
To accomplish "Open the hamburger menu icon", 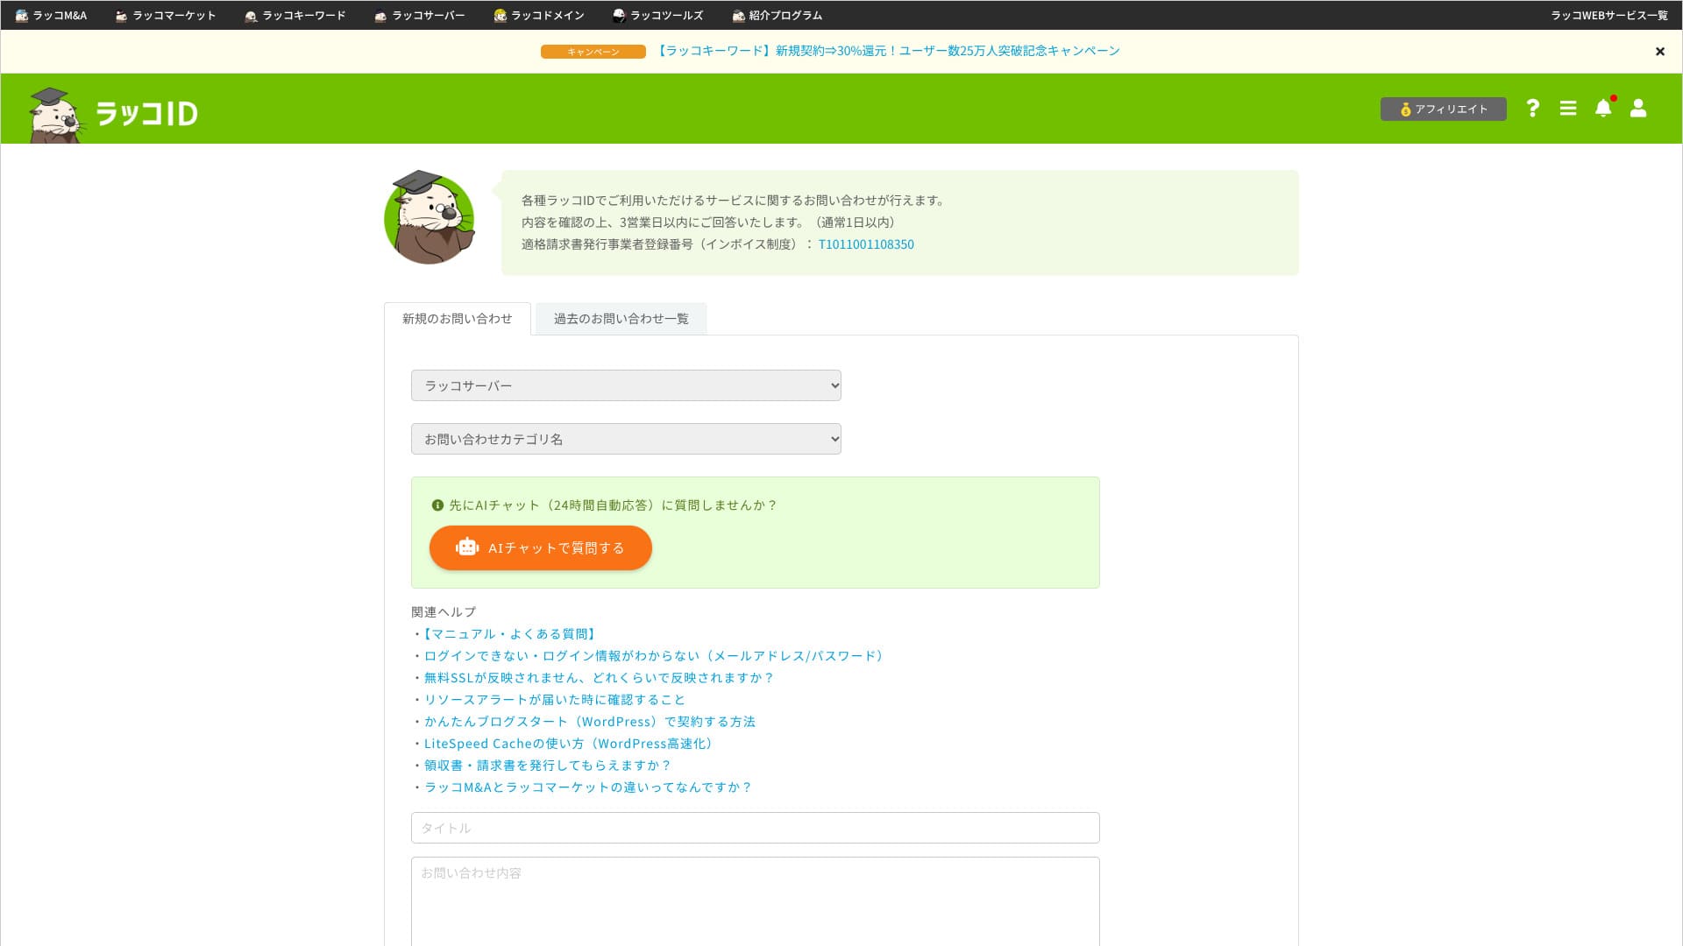I will (1568, 108).
